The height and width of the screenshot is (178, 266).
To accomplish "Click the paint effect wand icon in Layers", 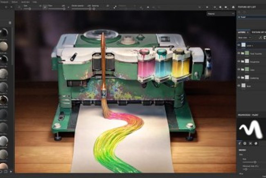I will (x=260, y=38).
